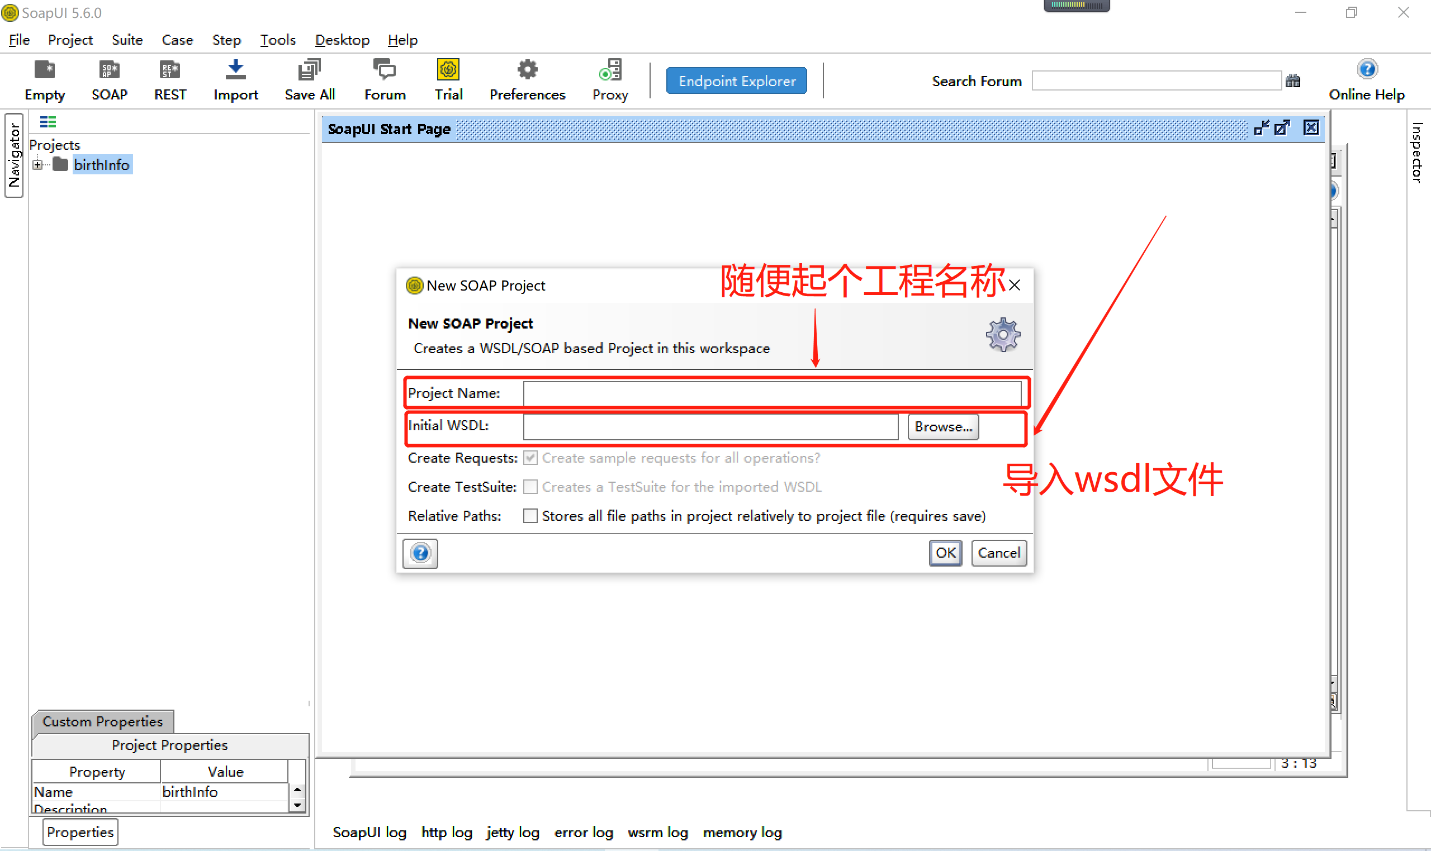Open the Case menu
1431x851 pixels.
(177, 40)
